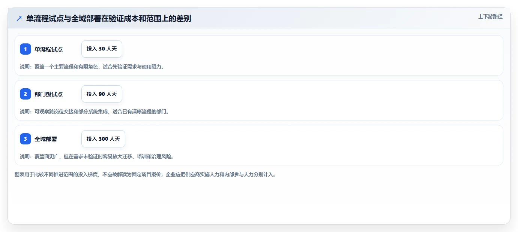Click the description starting 说明：覆盖面更广

(x=97, y=156)
